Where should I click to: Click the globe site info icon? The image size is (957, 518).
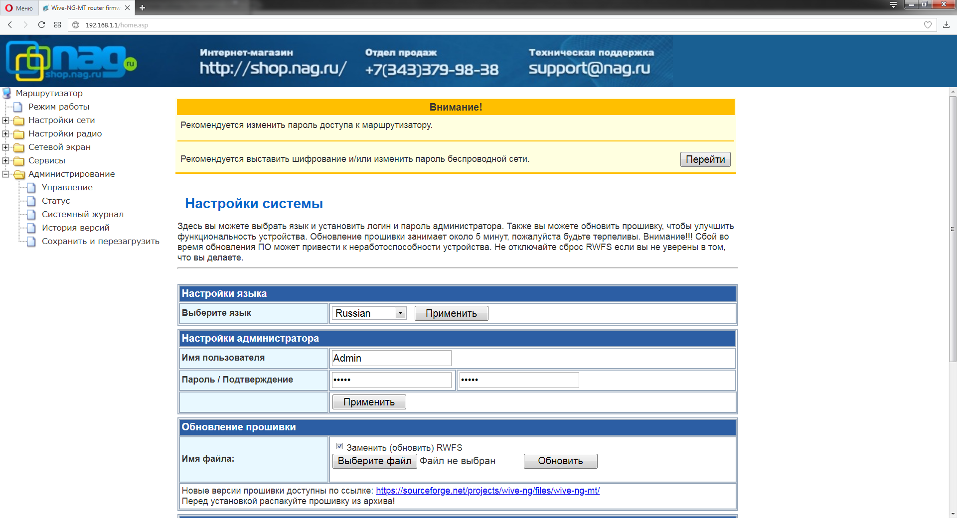coord(76,25)
